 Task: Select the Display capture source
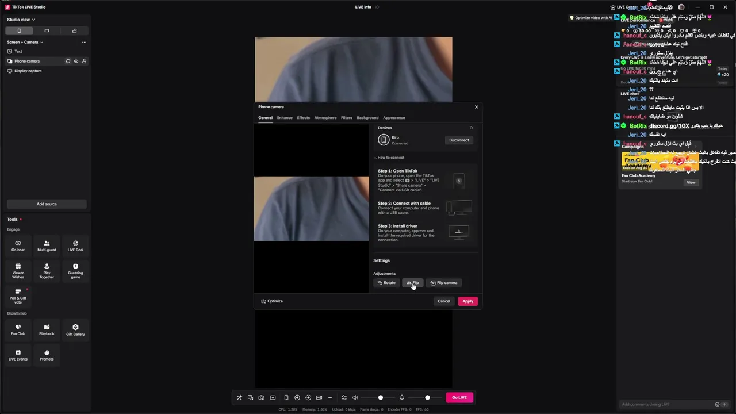click(x=47, y=71)
